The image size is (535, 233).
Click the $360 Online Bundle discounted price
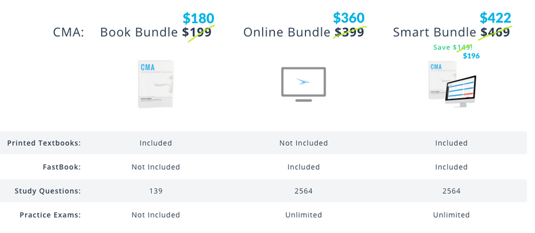click(x=349, y=18)
